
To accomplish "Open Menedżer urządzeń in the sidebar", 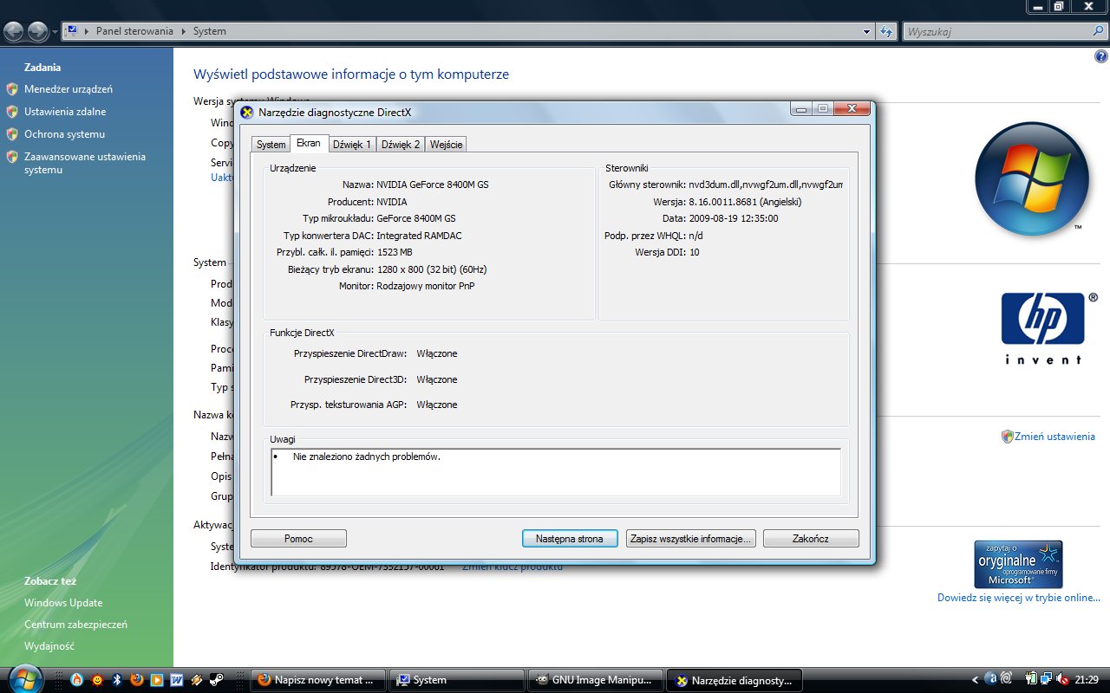I will coord(69,89).
